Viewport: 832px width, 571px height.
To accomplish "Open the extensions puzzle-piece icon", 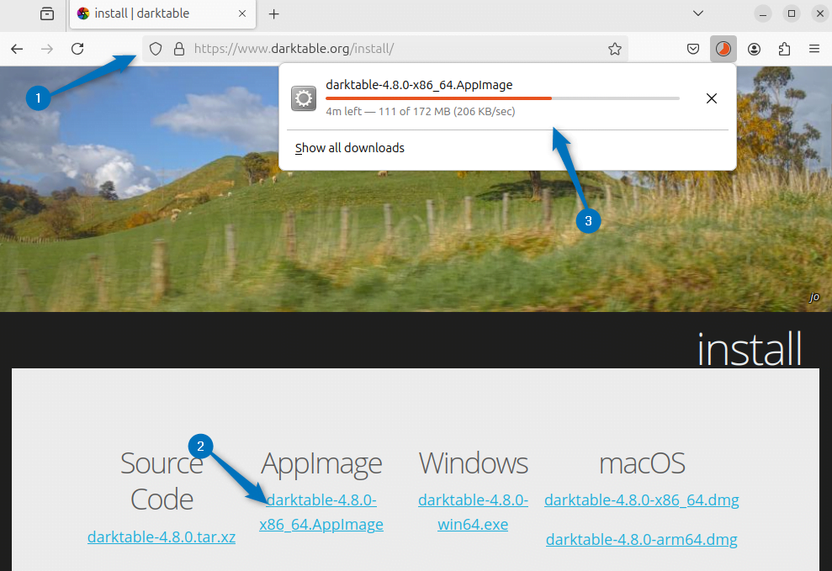I will click(785, 49).
